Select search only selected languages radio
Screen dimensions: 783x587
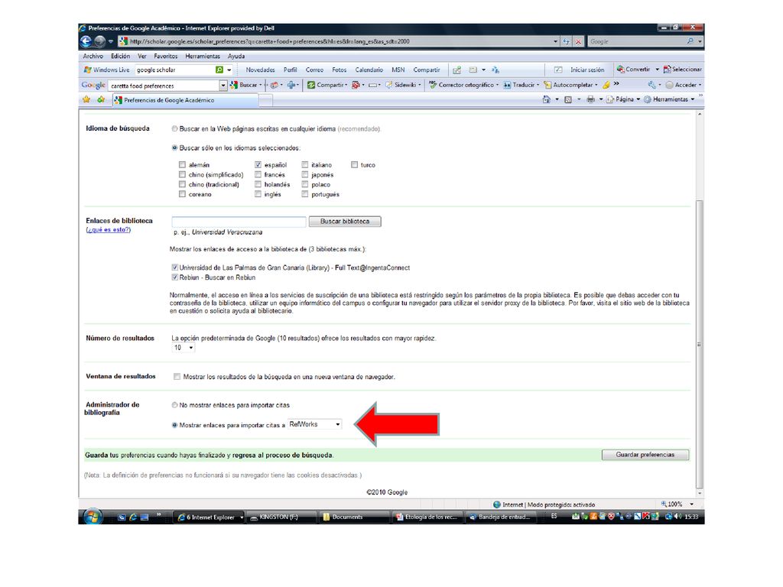tap(175, 148)
